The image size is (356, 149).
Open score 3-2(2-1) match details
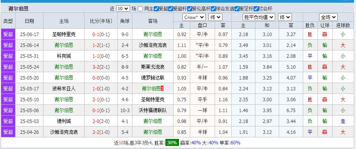coord(101,67)
